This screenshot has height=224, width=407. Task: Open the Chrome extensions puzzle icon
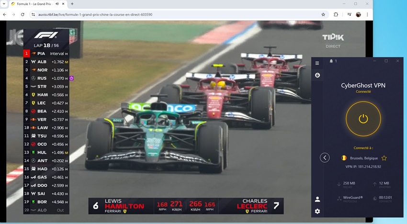click(x=336, y=14)
